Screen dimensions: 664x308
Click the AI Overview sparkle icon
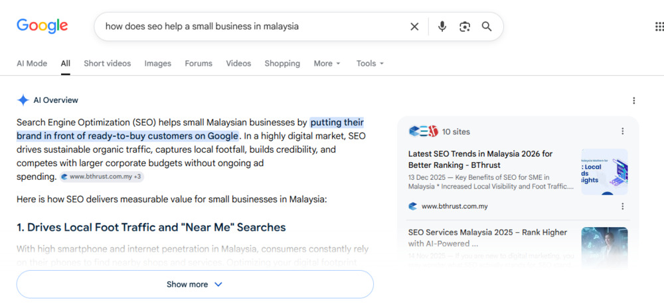[x=23, y=100]
